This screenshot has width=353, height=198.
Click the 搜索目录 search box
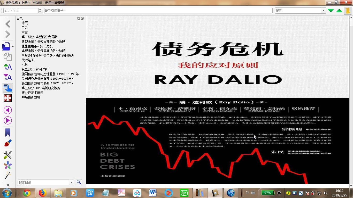tap(43, 182)
